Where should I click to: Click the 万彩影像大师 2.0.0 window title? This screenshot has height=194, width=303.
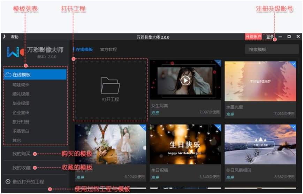pyautogui.click(x=153, y=37)
